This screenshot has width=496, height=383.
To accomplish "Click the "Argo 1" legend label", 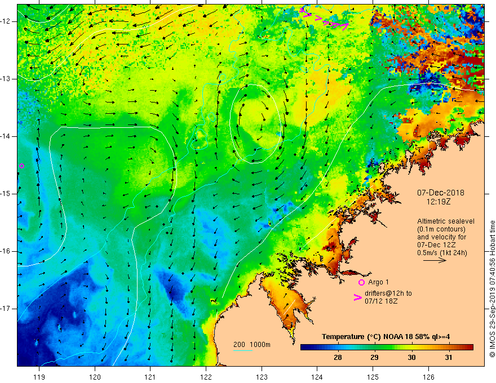I will click(x=378, y=282).
